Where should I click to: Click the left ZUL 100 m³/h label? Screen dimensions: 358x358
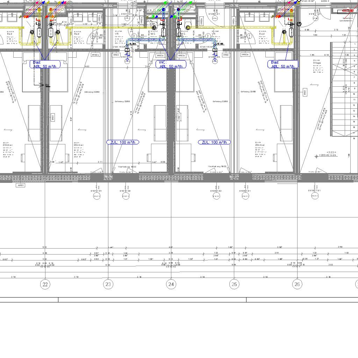[123, 142]
